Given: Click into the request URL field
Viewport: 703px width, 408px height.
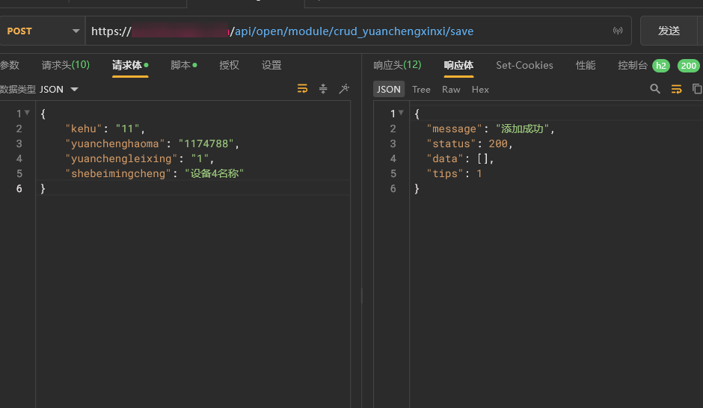Looking at the screenshot, I should pos(351,31).
